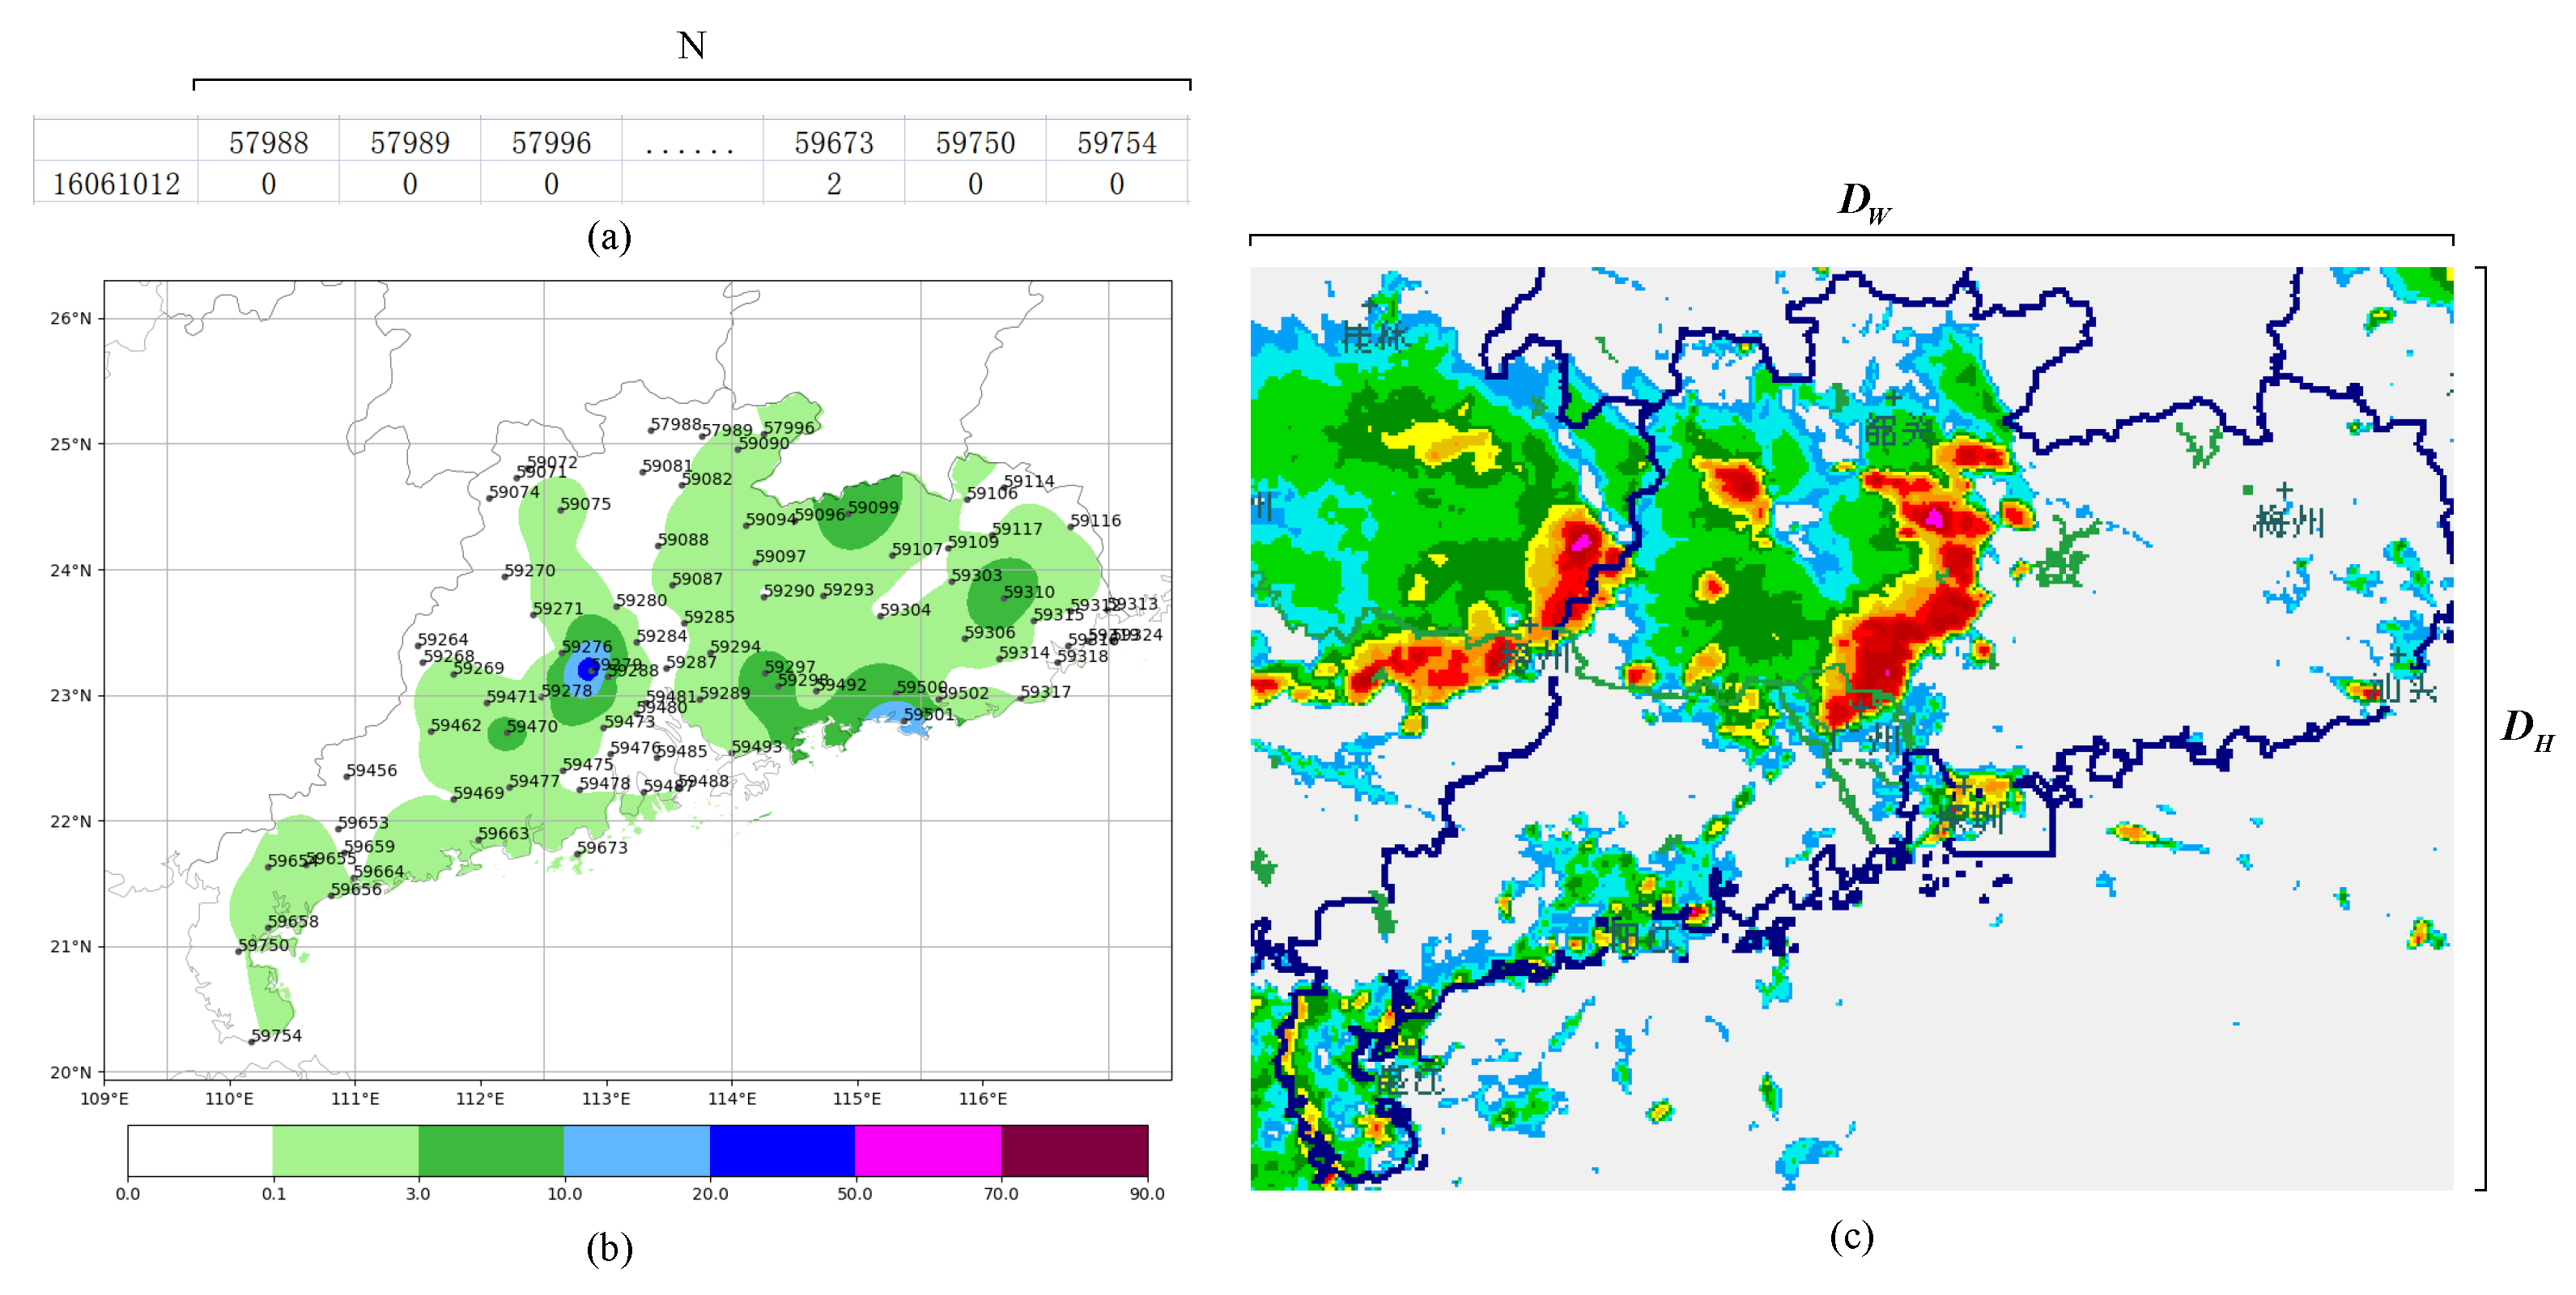Select station marker 57988 on the map

click(650, 432)
